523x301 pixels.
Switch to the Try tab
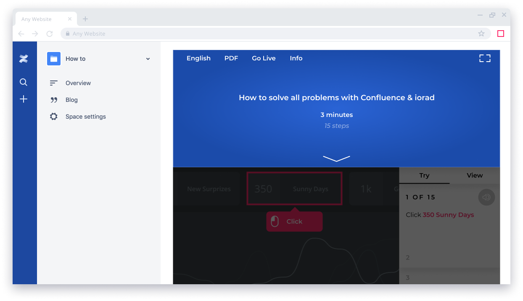(x=424, y=175)
